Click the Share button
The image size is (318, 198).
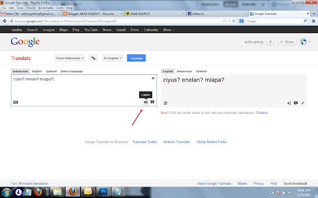tap(287, 42)
